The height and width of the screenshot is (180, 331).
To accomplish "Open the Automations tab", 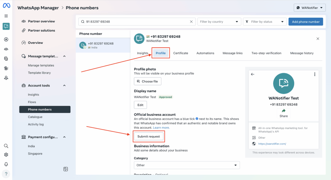I will tap(205, 53).
